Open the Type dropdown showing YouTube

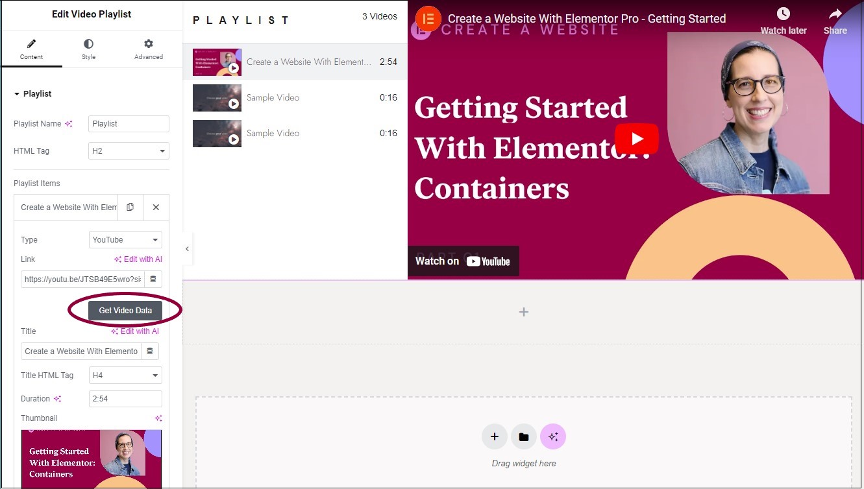click(x=125, y=240)
